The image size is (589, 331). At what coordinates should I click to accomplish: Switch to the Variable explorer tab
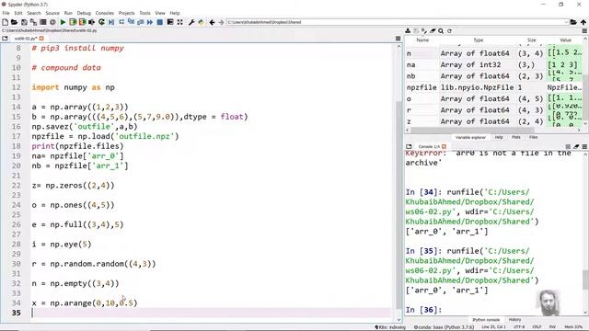coord(470,137)
